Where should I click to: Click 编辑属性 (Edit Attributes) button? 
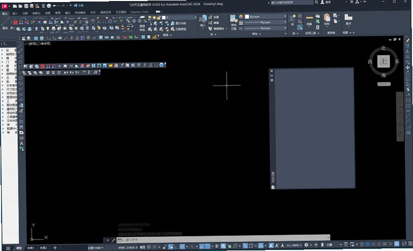218,29
